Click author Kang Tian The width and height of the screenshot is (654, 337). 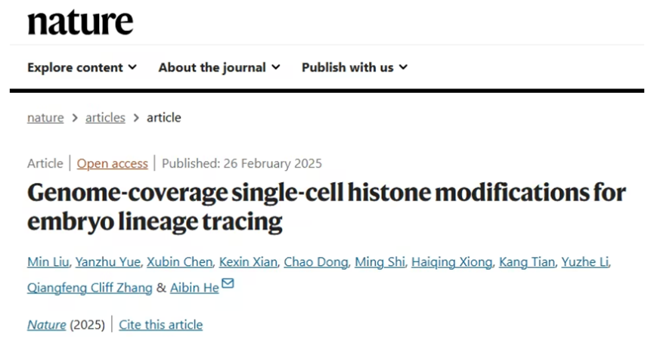pyautogui.click(x=527, y=262)
